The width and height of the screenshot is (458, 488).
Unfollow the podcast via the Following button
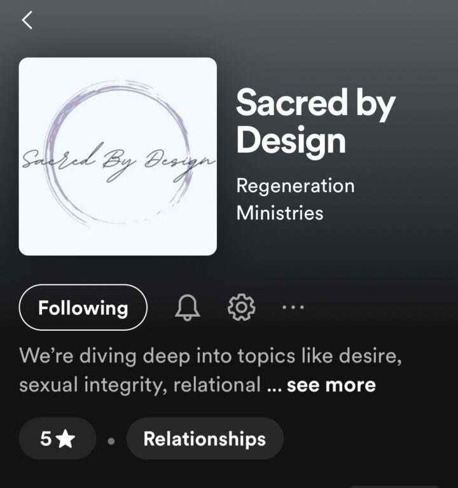pyautogui.click(x=83, y=308)
